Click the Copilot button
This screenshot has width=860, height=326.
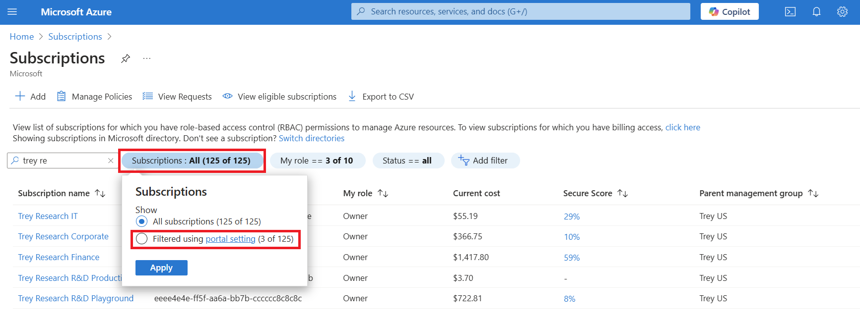[729, 11]
